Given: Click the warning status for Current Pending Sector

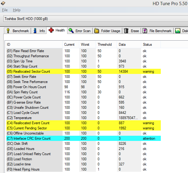Looking at the screenshot, I should coord(148,128).
